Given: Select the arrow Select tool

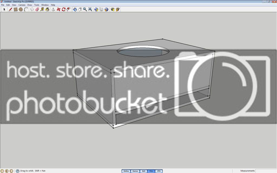Looking at the screenshot, I should [4, 9].
